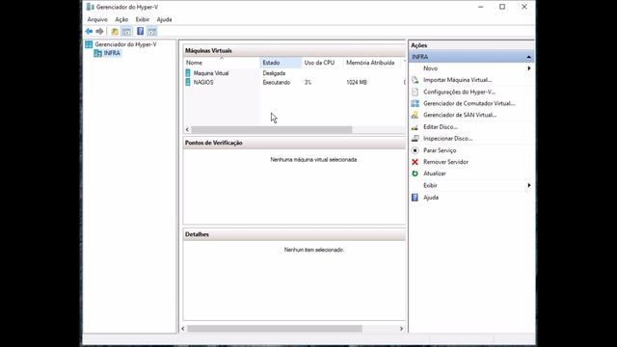Click right arrow of bottom center scrollbar
The width and height of the screenshot is (617, 347).
[401, 329]
